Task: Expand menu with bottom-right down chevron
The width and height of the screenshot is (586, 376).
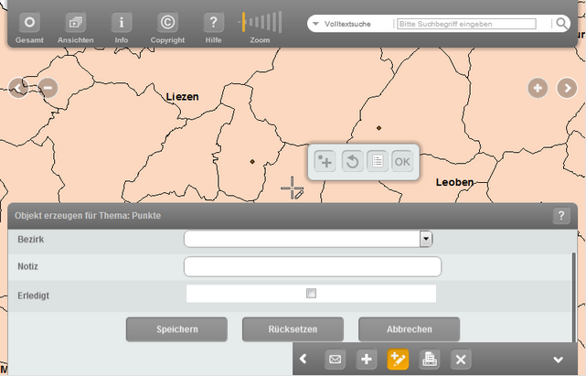Action: click(x=559, y=360)
